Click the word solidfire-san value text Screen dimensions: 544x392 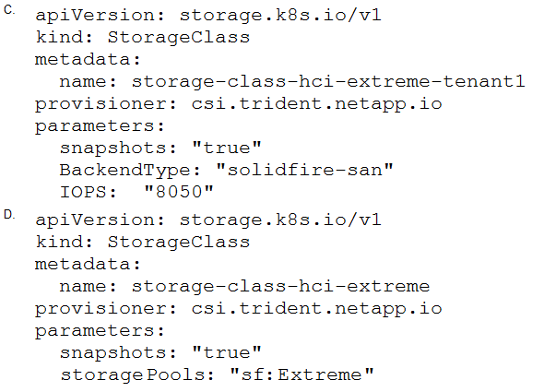tap(304, 170)
